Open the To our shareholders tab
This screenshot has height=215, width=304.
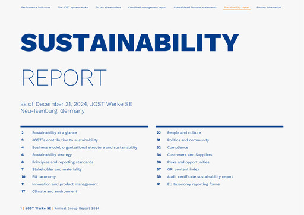pos(108,7)
